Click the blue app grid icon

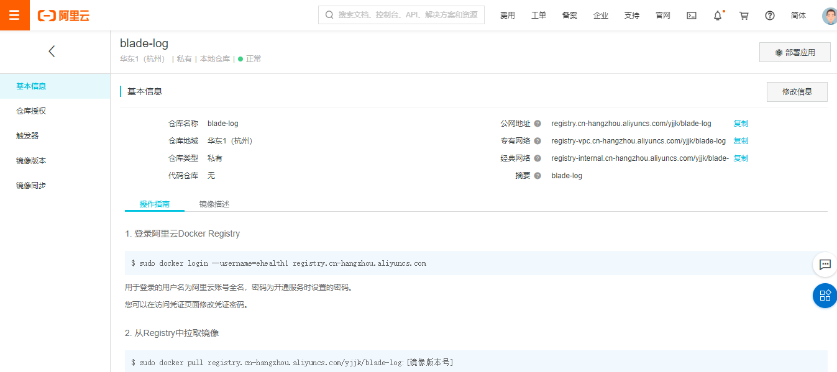[825, 296]
